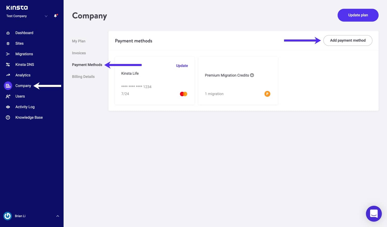Click the Sites layers icon

[x=8, y=43]
